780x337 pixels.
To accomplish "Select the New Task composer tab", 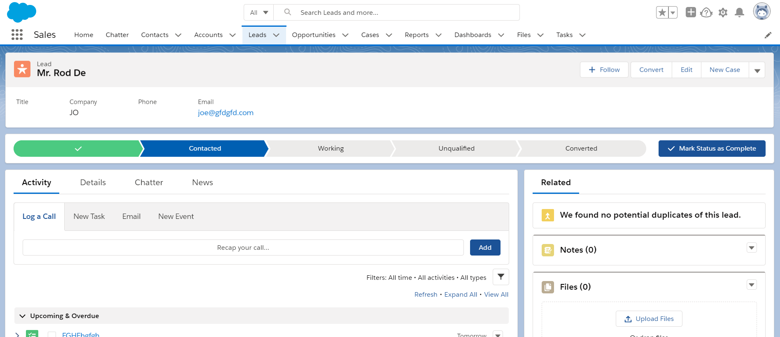I will click(89, 216).
